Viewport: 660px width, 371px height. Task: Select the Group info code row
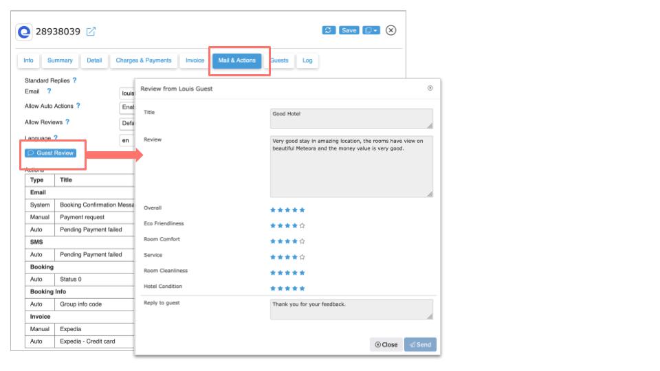pos(80,304)
